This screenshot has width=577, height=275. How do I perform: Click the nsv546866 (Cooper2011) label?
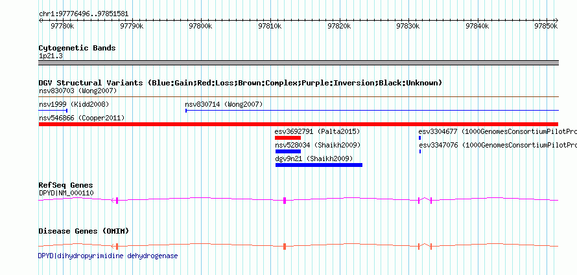pyautogui.click(x=82, y=118)
